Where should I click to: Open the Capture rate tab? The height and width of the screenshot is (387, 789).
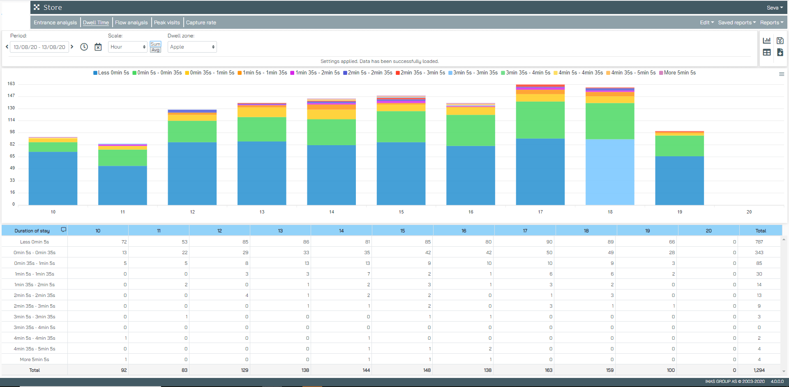pyautogui.click(x=201, y=23)
